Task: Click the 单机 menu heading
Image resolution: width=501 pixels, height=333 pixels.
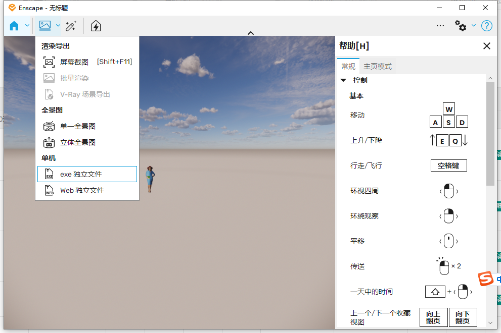Action: click(x=49, y=158)
